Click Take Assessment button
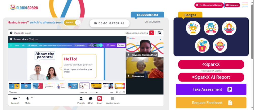The image size is (254, 110). pos(211,89)
